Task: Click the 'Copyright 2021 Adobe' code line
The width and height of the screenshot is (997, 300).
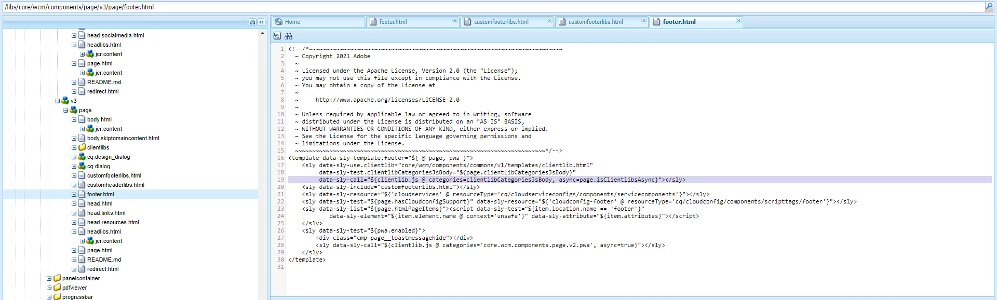Action: coord(336,56)
